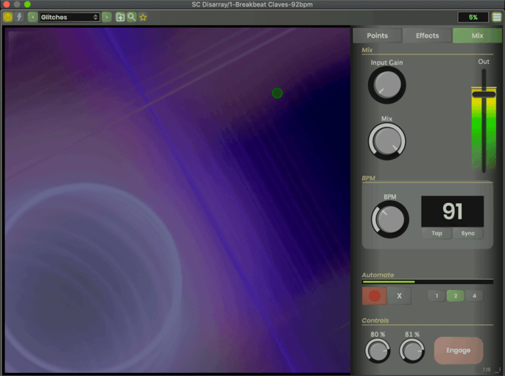Go to the next preset arrow
The width and height of the screenshot is (505, 376).
[107, 17]
